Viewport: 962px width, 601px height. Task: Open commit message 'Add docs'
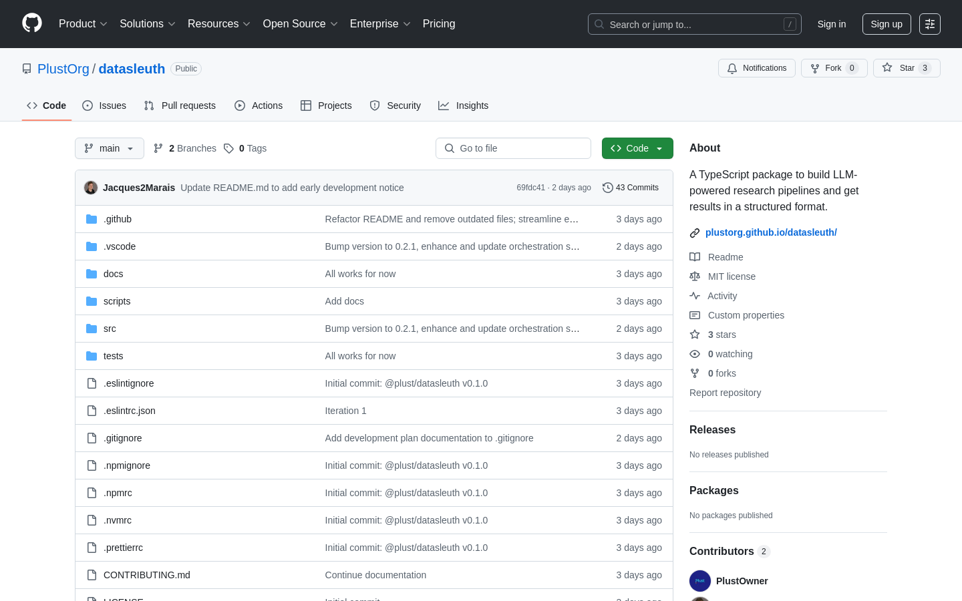[345, 301]
